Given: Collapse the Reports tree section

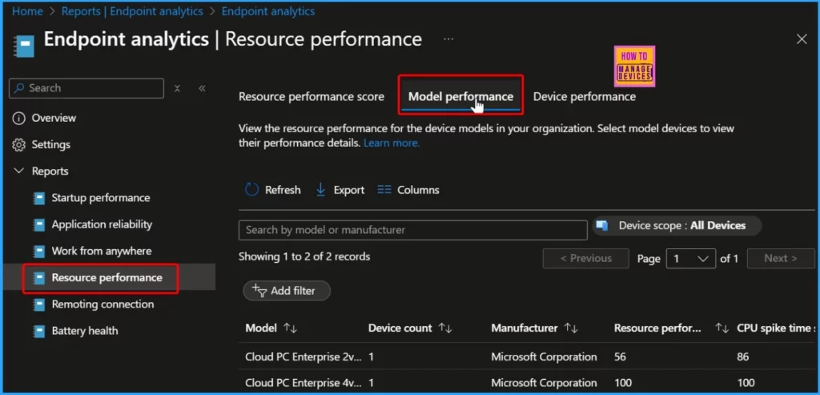Looking at the screenshot, I should point(19,171).
